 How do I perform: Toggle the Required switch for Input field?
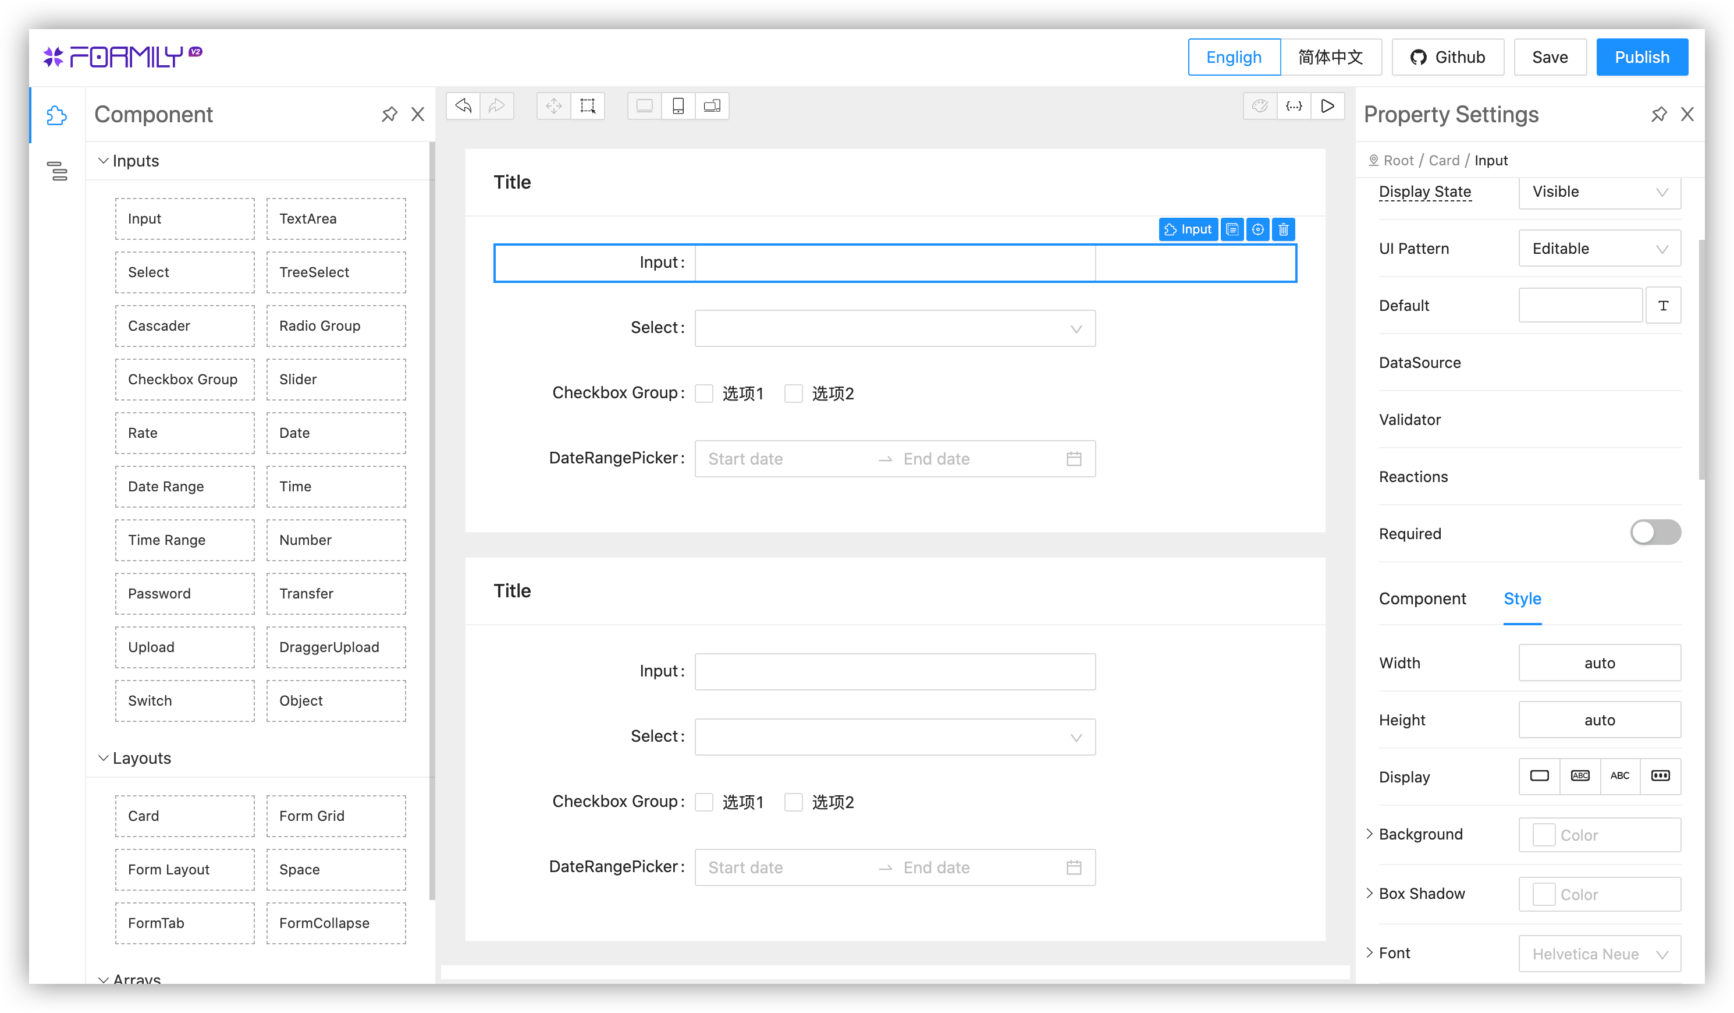point(1655,533)
